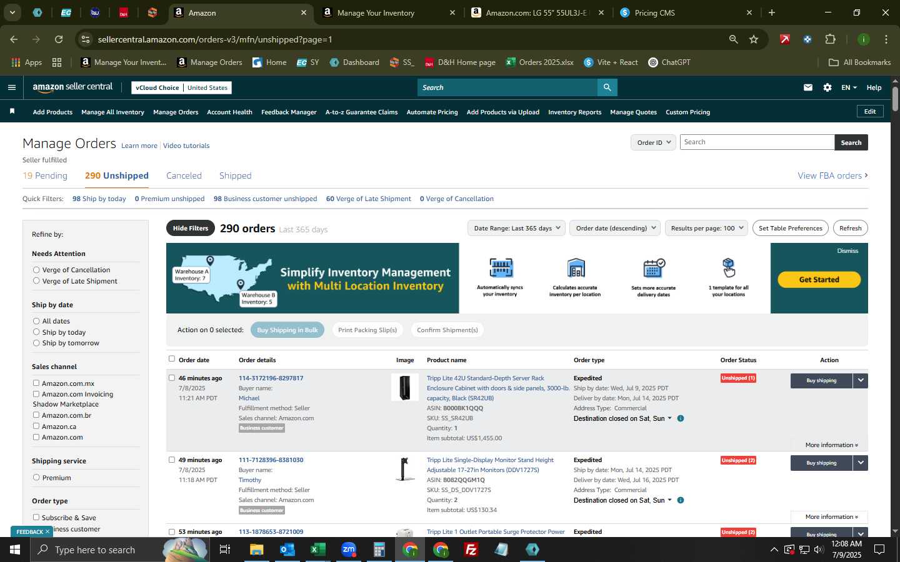Image resolution: width=900 pixels, height=562 pixels.
Task: Open the ChatGPT bookmark
Action: tap(669, 62)
